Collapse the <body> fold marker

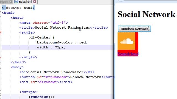click(x=0, y=67)
